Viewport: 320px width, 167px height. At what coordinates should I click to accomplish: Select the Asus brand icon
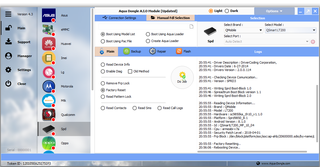click(49, 15)
